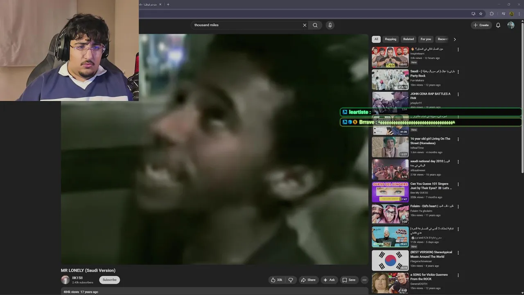The height and width of the screenshot is (295, 524).
Task: Share the MR LONELY video
Action: tap(308, 280)
